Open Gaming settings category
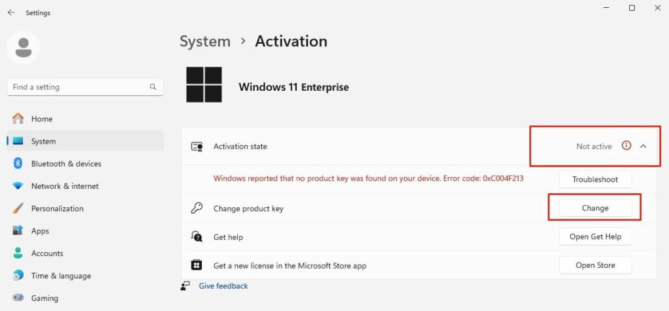Image resolution: width=669 pixels, height=311 pixels. tap(44, 298)
